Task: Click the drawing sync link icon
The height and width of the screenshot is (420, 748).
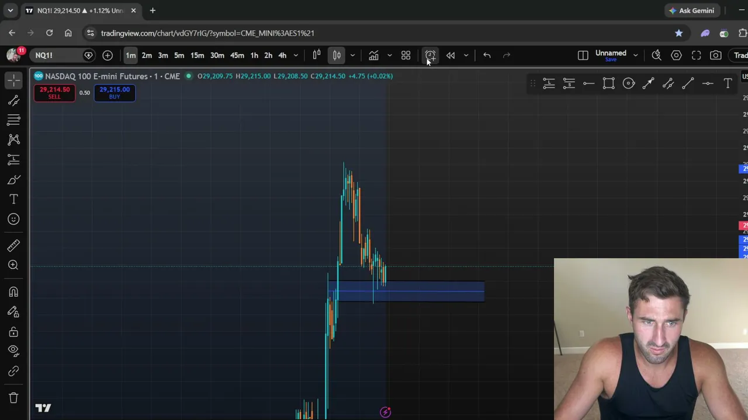Action: tap(13, 371)
